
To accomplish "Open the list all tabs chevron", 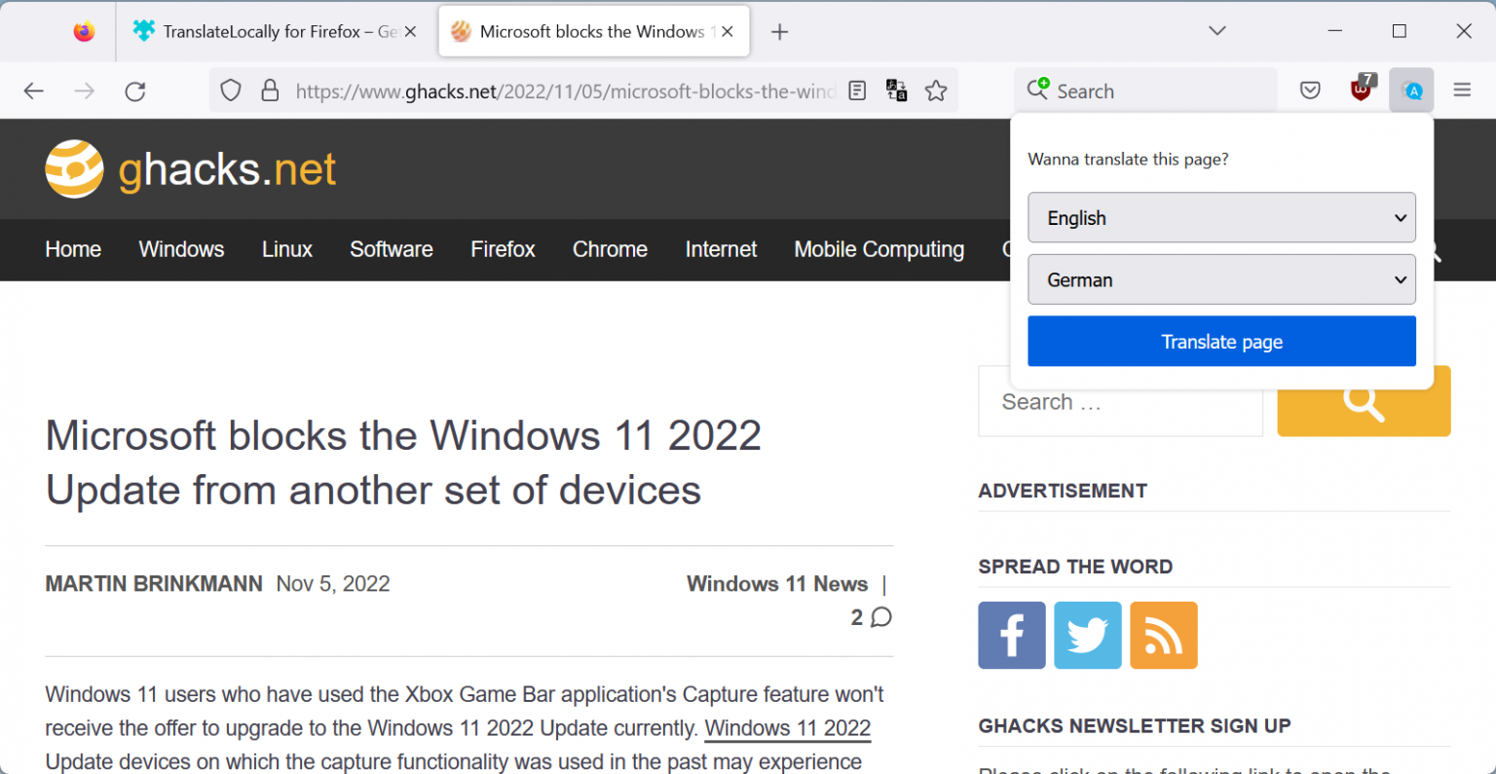I will 1216,31.
